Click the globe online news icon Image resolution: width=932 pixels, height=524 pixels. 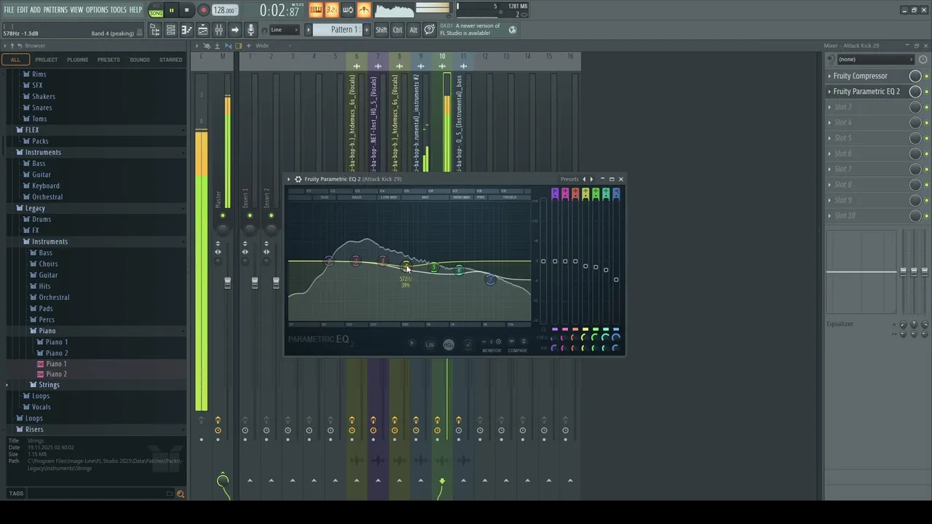coord(513,30)
